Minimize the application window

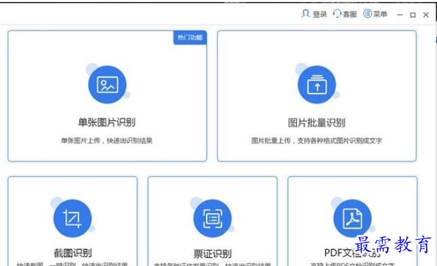pyautogui.click(x=400, y=15)
